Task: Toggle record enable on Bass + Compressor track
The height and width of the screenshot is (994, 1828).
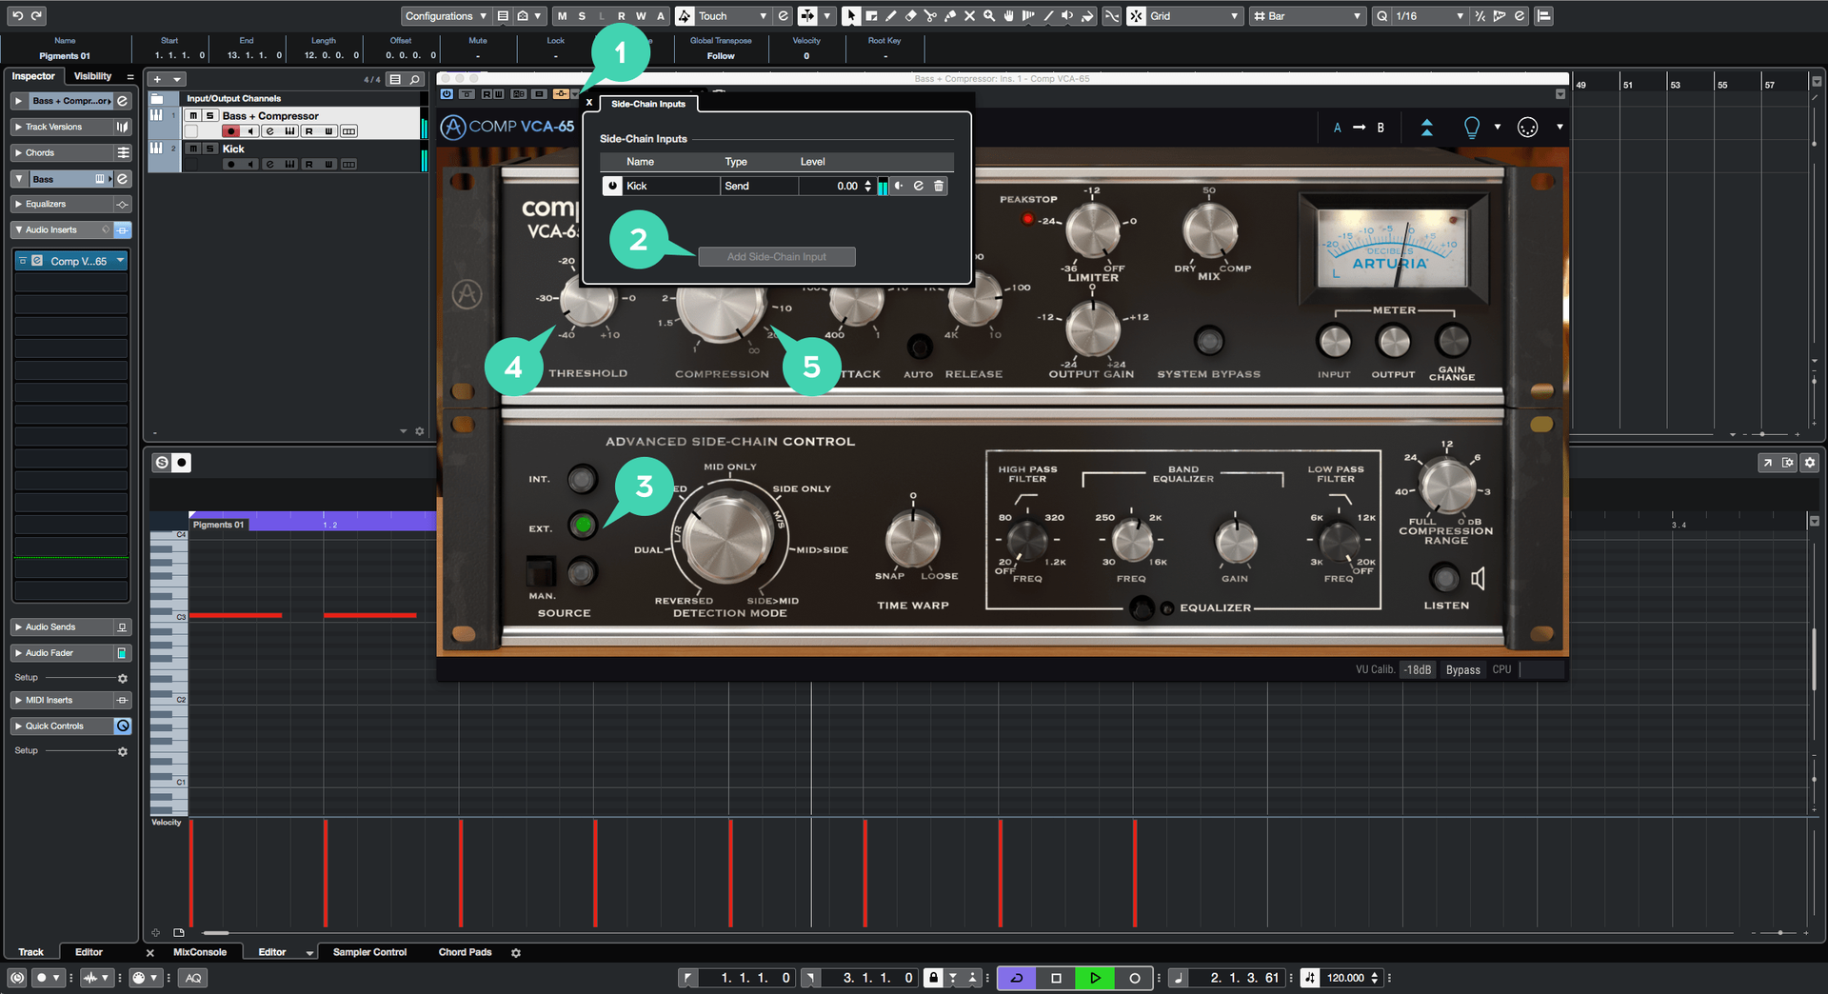Action: click(230, 131)
